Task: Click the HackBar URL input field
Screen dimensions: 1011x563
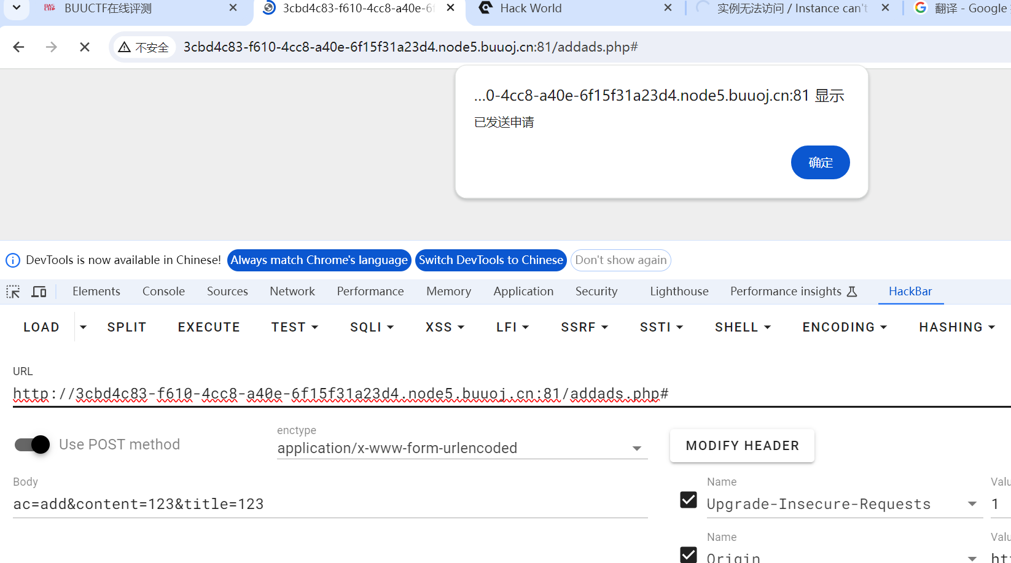Action: coord(512,394)
